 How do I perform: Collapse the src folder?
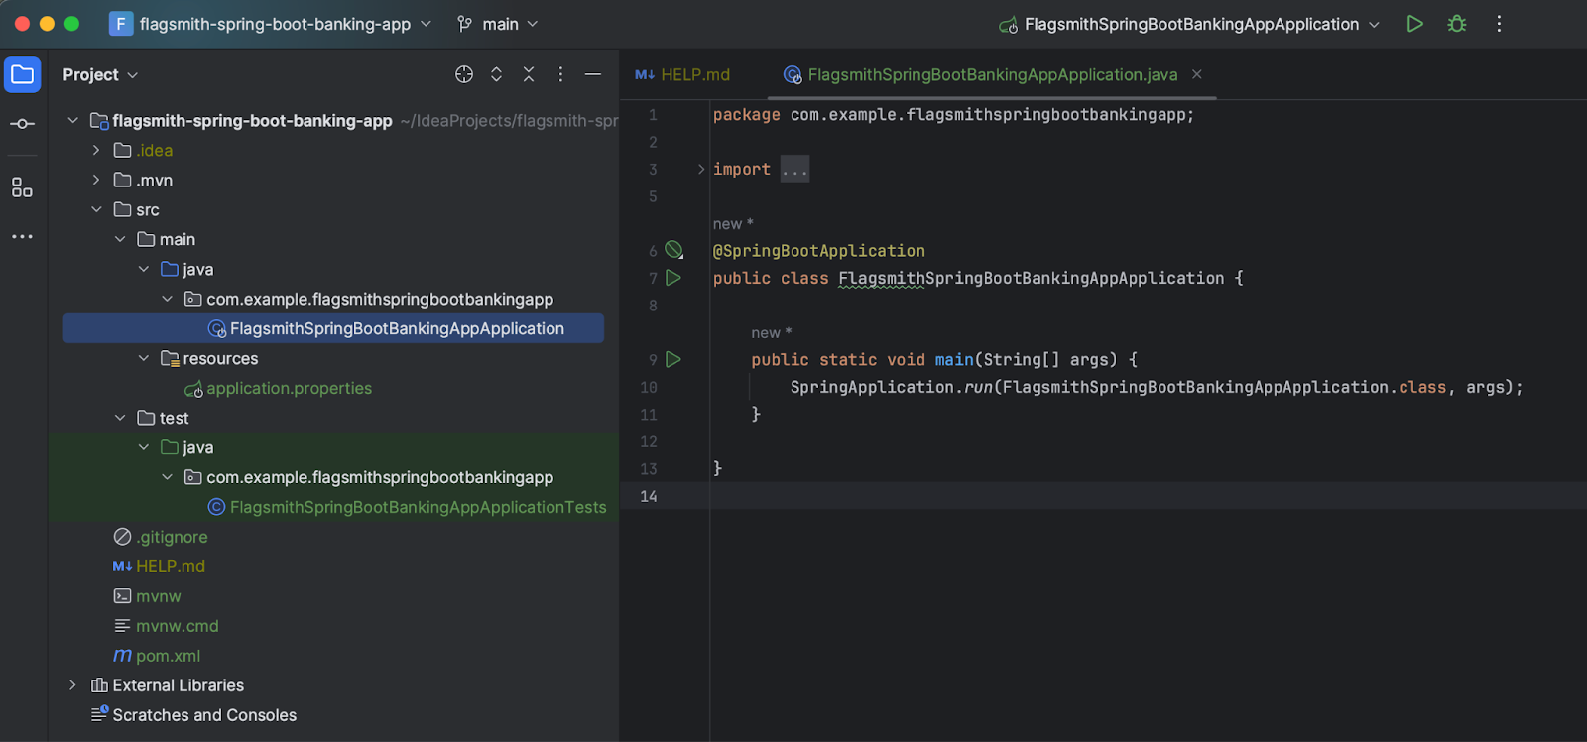[96, 209]
